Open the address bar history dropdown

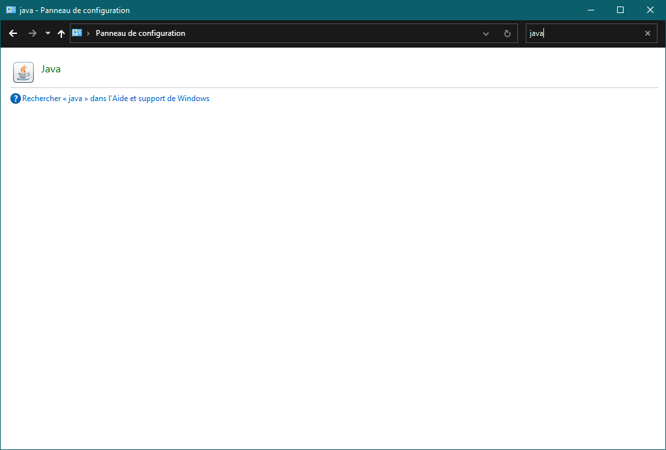486,33
